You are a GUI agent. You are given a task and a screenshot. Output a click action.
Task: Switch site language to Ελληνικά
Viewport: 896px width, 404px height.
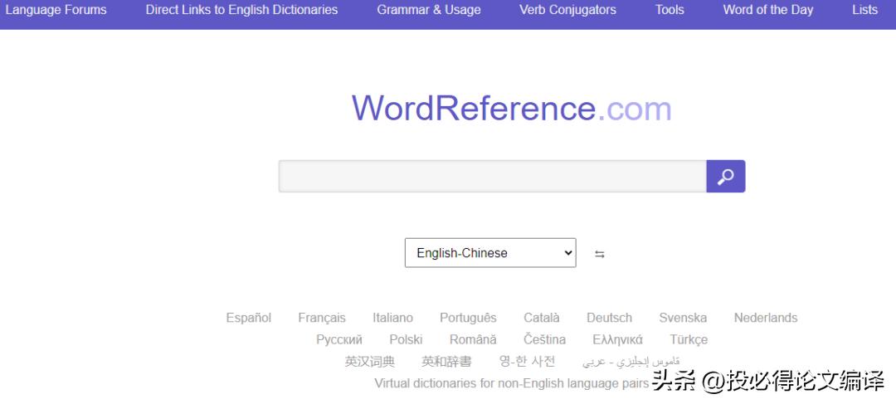(x=618, y=340)
